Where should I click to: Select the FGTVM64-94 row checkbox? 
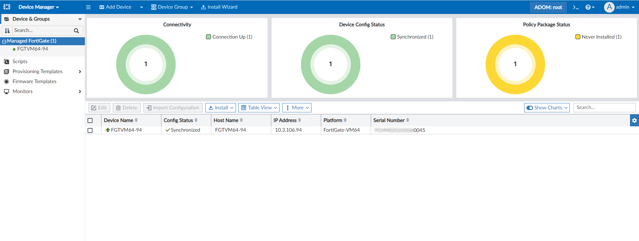tap(90, 130)
